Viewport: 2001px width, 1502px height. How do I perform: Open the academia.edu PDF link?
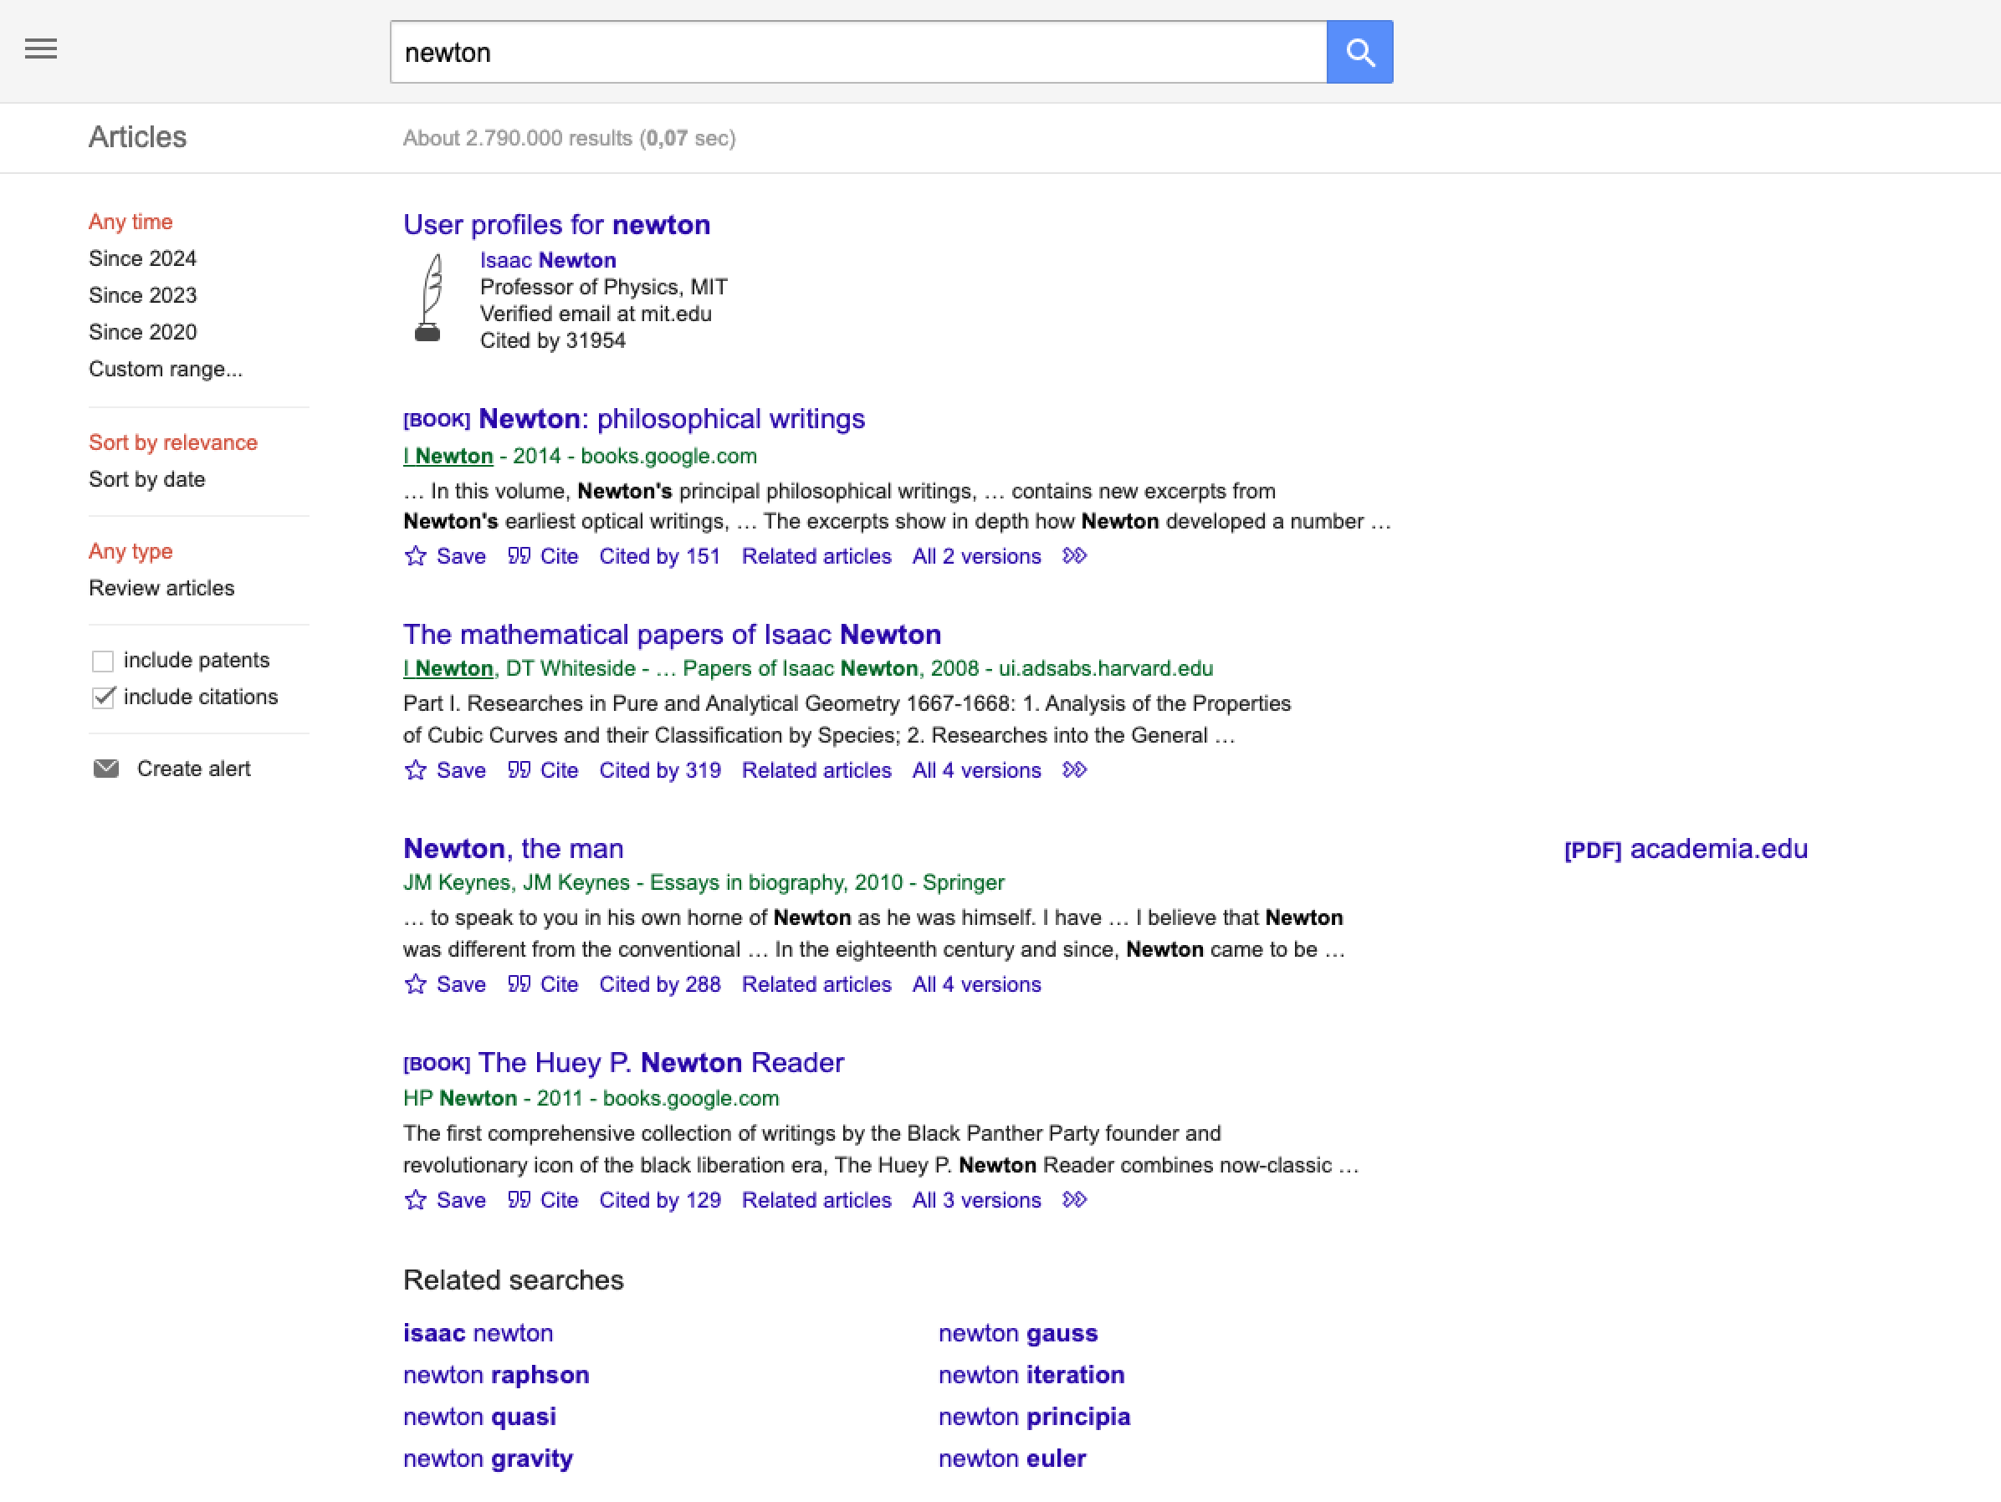pos(1686,849)
